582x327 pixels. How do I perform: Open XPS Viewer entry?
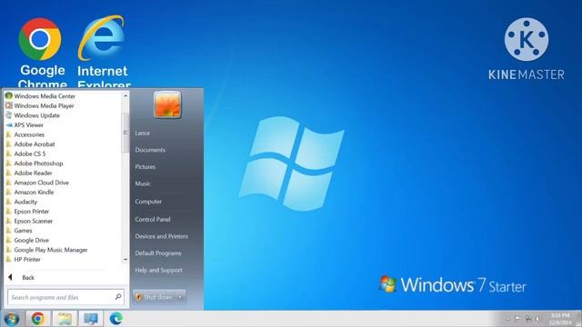tap(28, 125)
